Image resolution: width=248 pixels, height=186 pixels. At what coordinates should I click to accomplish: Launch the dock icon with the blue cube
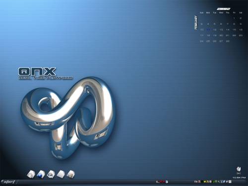[x=41, y=175]
